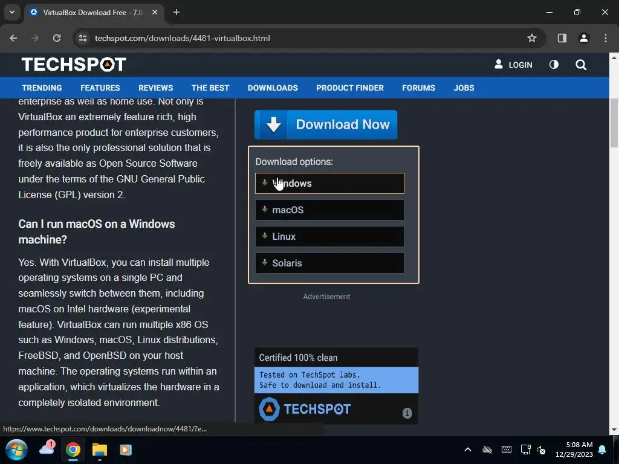The image size is (619, 464).
Task: Click the Chrome icon in the taskbar
Action: tap(73, 449)
